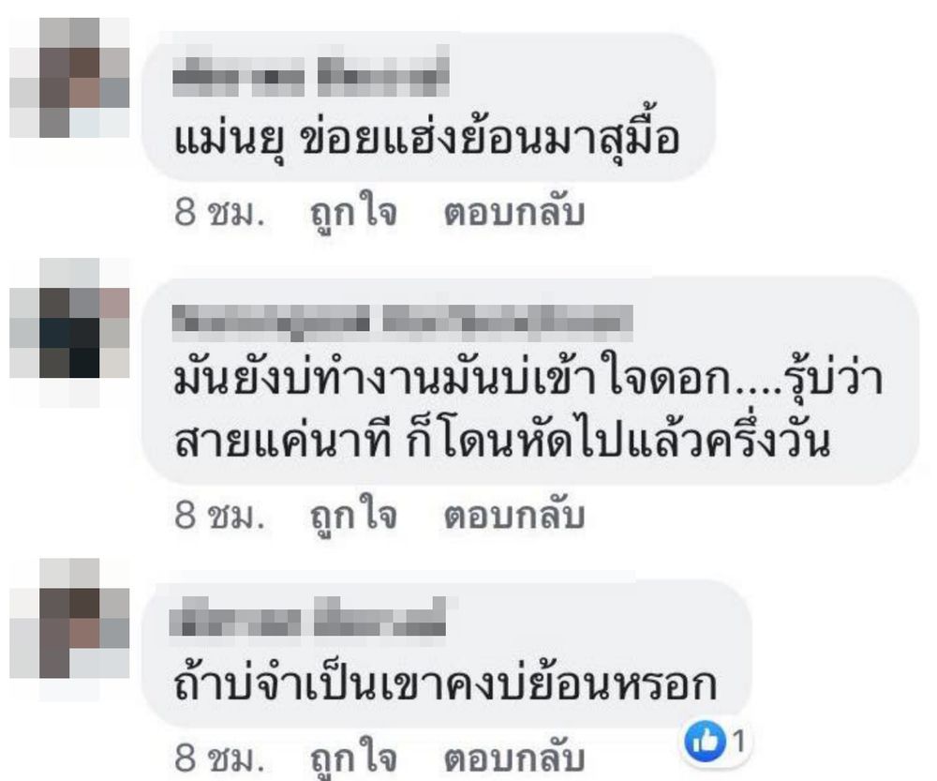Open the second commenter's profile picture
The height and width of the screenshot is (781, 937).
click(x=70, y=333)
